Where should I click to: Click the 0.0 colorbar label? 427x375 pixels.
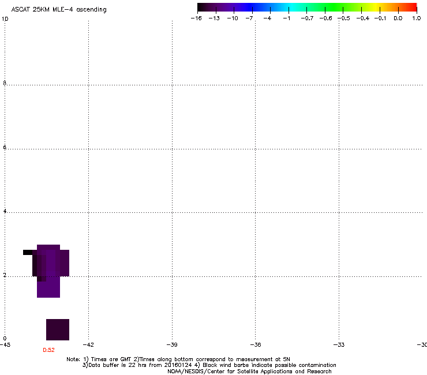click(398, 18)
